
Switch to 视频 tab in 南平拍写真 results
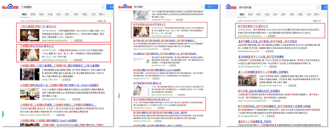[x=292, y=14]
